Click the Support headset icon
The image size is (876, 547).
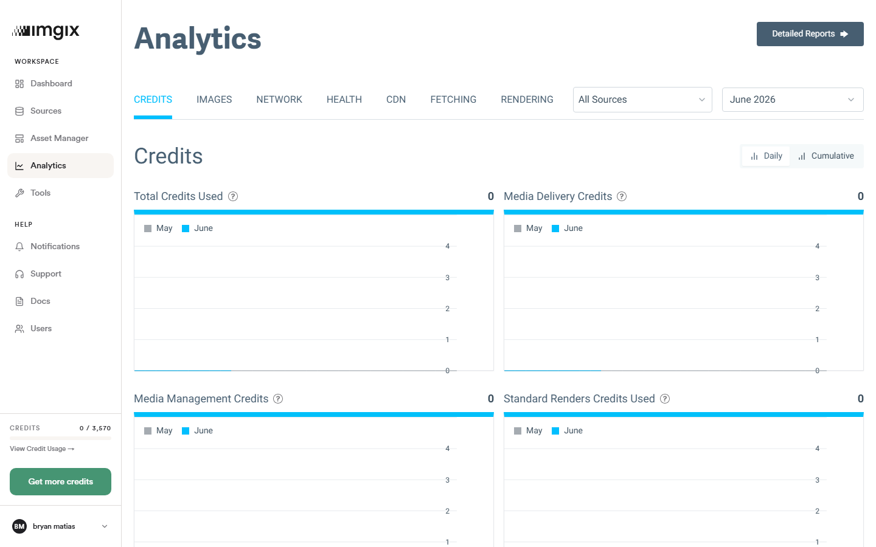click(x=19, y=274)
